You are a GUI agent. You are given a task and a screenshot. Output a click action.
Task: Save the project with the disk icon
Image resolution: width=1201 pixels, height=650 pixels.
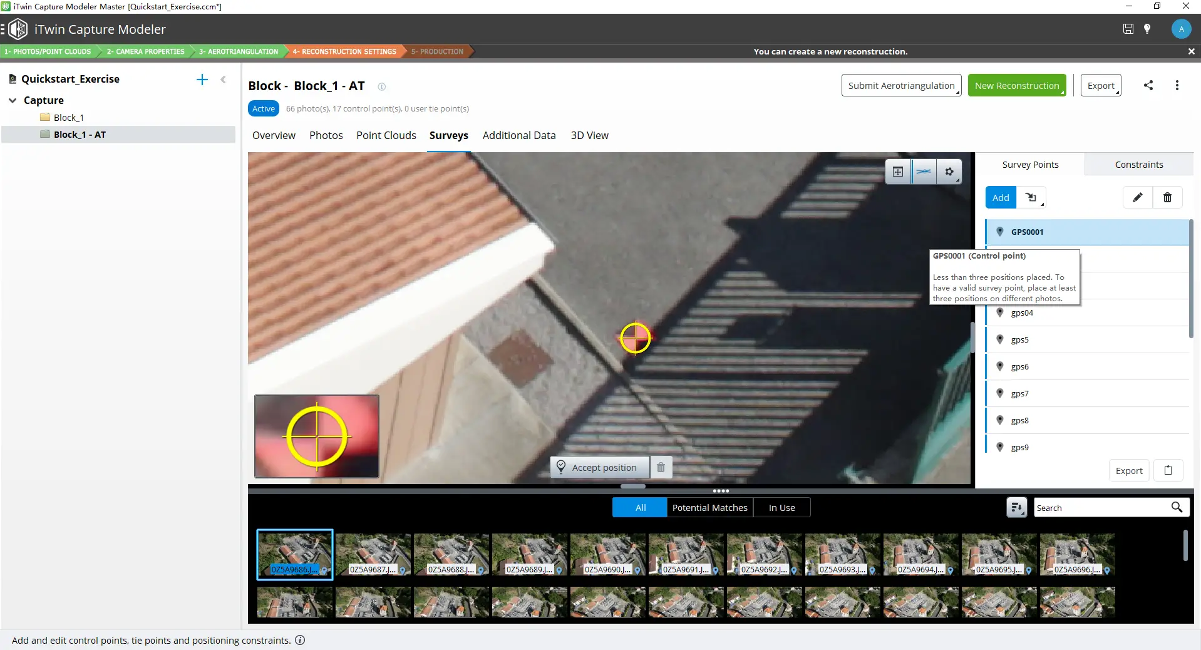pyautogui.click(x=1128, y=29)
